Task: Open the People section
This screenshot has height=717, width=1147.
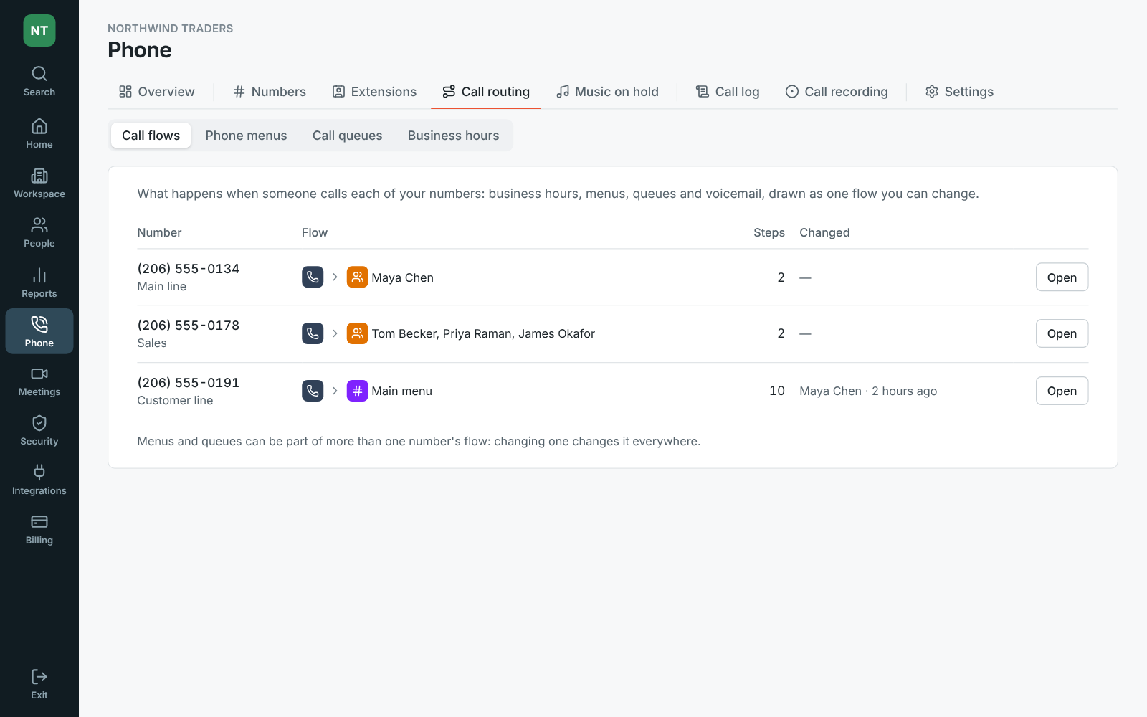Action: [39, 233]
